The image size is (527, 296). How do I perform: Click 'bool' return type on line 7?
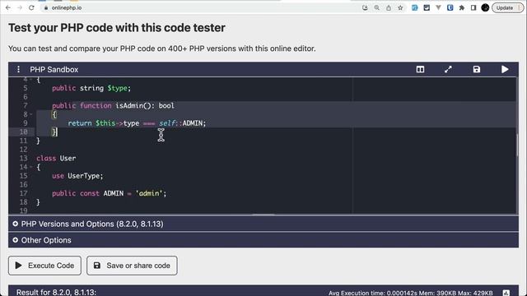click(166, 106)
